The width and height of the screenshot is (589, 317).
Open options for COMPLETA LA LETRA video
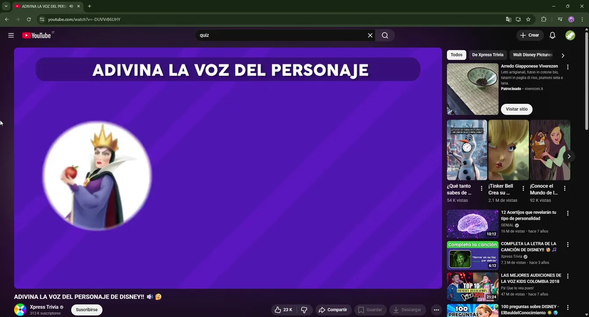pos(567,244)
